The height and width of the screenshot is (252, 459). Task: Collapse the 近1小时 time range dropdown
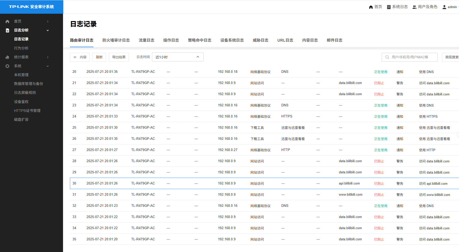[x=198, y=57]
